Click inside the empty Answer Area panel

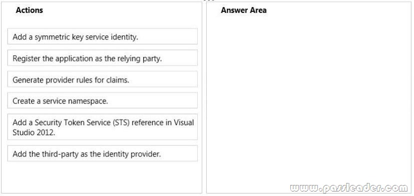point(309,100)
